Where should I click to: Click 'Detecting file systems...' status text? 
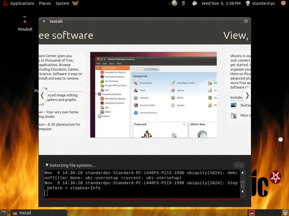coord(73,165)
